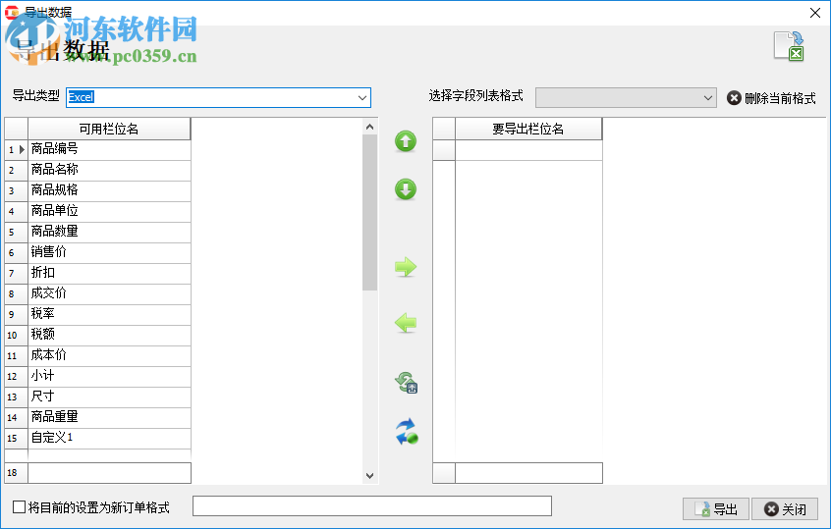Select row 商品单位

tap(109, 211)
